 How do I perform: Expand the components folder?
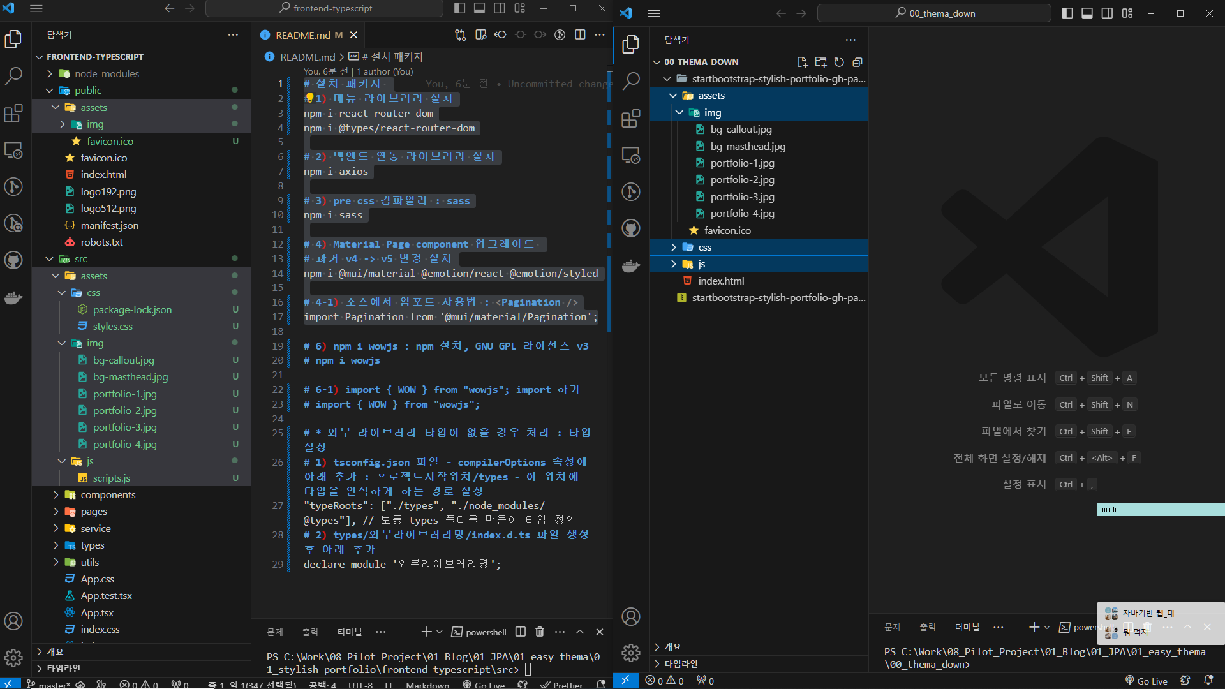(56, 495)
